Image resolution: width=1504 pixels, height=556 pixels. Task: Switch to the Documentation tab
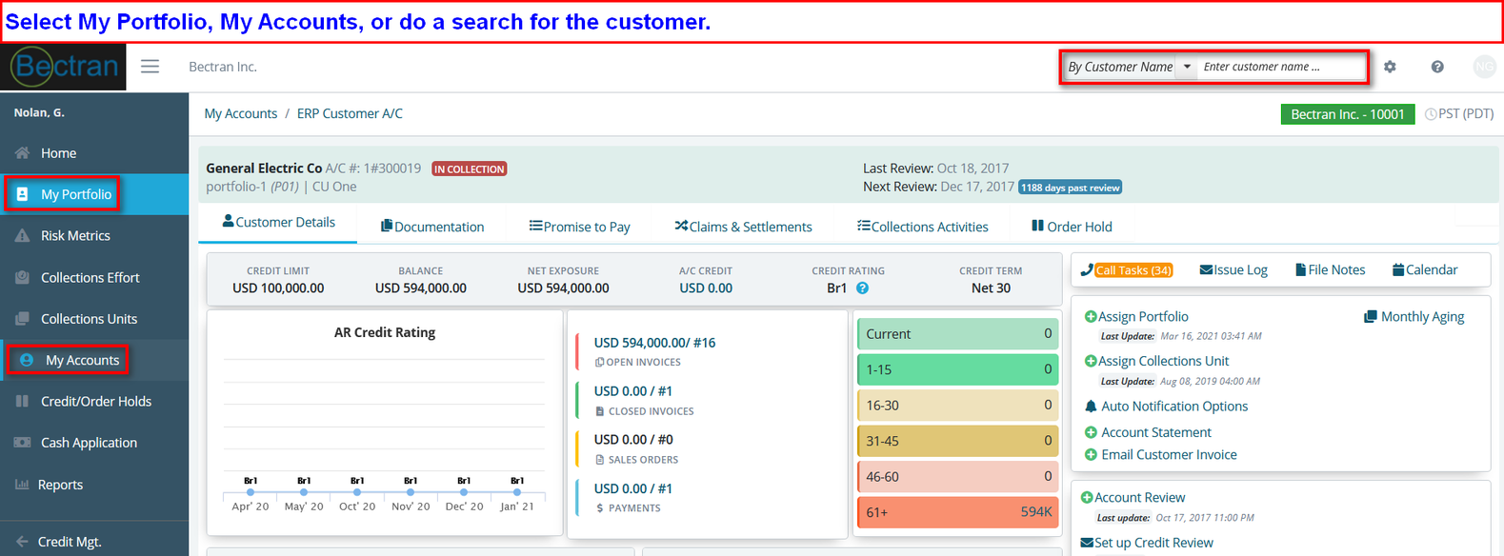pos(432,227)
